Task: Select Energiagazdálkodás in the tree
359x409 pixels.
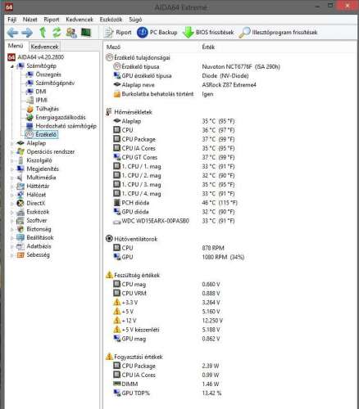Action: tap(61, 117)
